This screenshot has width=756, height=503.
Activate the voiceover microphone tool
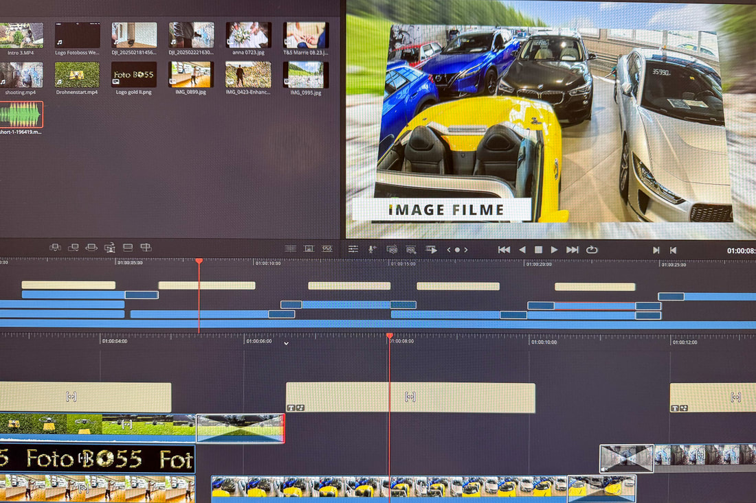coord(371,249)
